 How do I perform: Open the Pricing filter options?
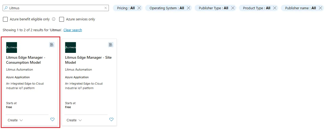[126, 8]
